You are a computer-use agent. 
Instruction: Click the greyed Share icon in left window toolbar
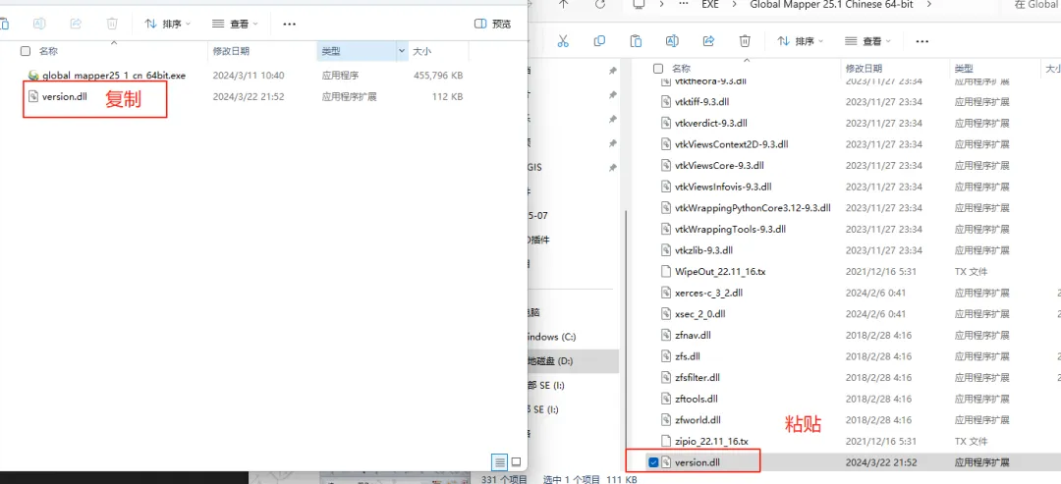(76, 24)
